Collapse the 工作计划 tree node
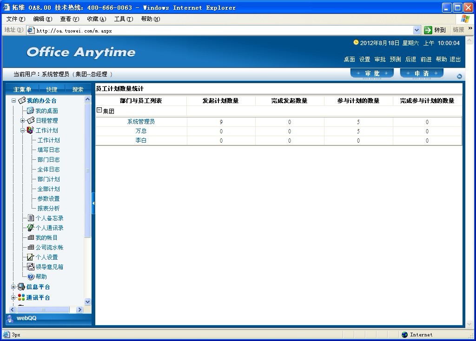Screen dimensions: 476x341 pos(22,131)
